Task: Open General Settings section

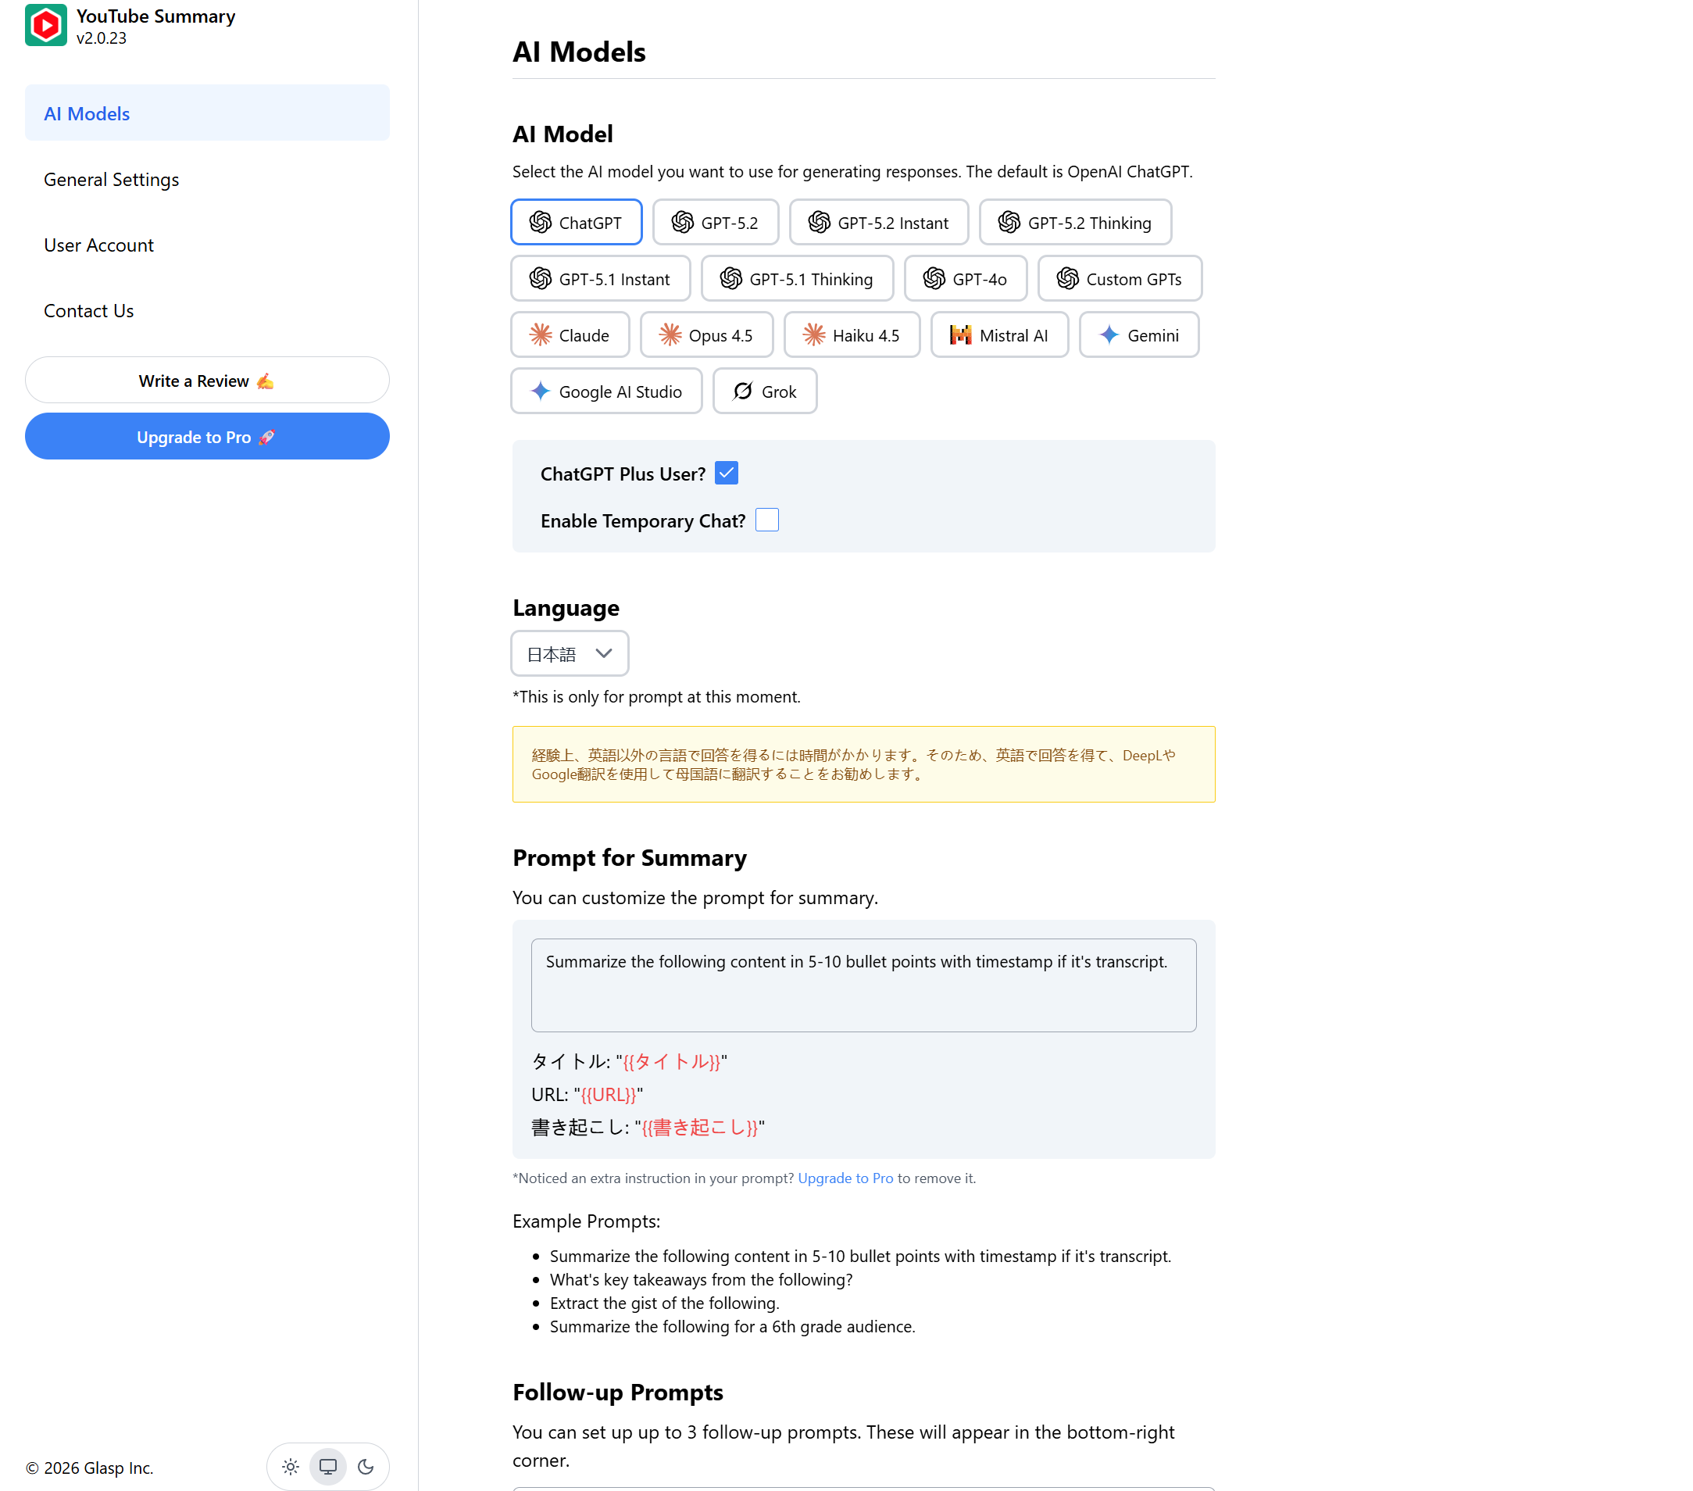Action: pos(111,179)
